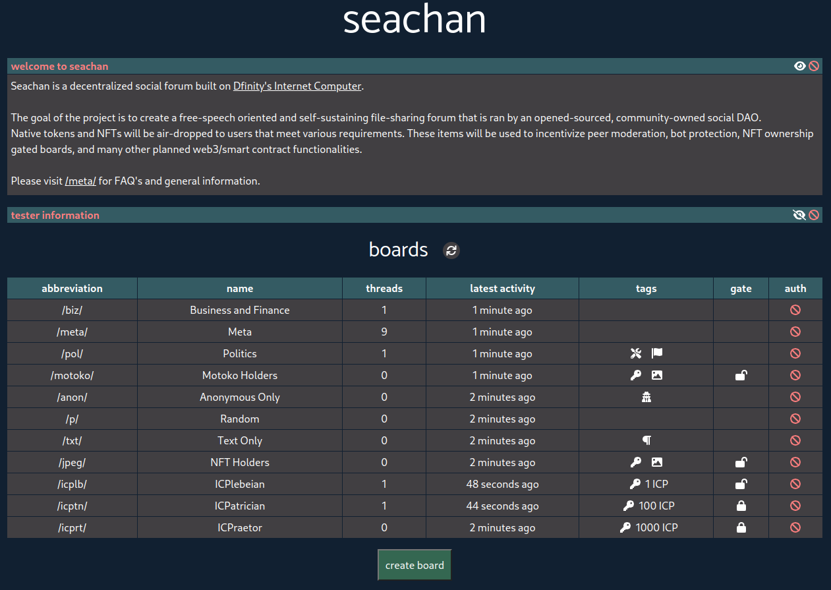Sort by the name column header

pyautogui.click(x=240, y=288)
